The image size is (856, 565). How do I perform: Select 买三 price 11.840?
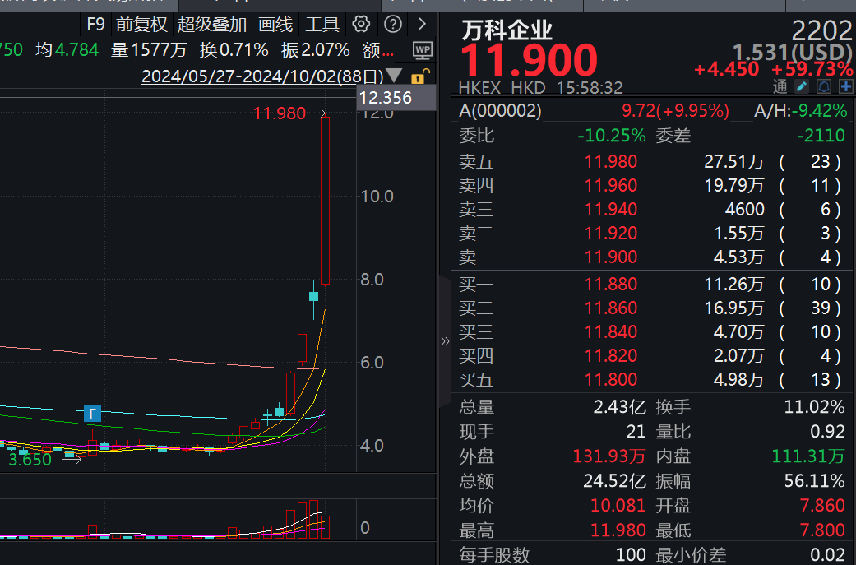(x=611, y=331)
